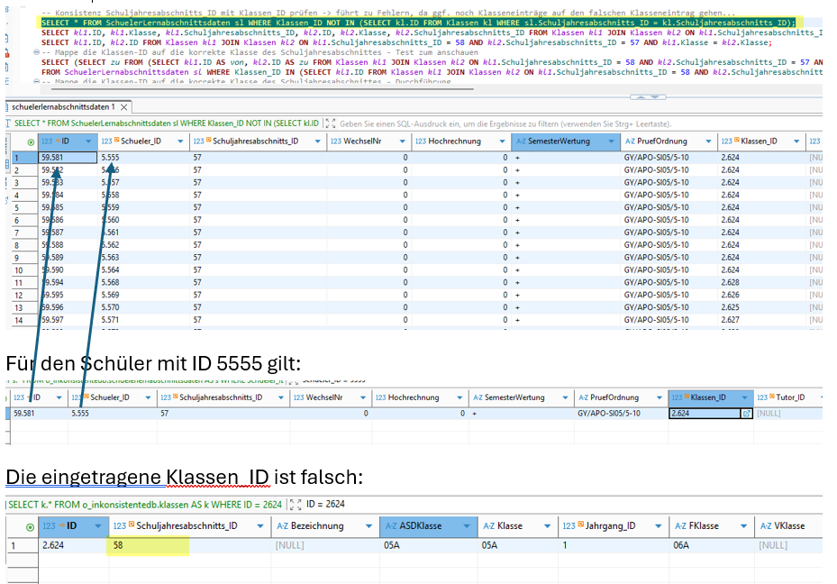Screen dimensions: 837x584
Task: Click row selector icon in bottom Klassen grid
Action: [x=32, y=525]
